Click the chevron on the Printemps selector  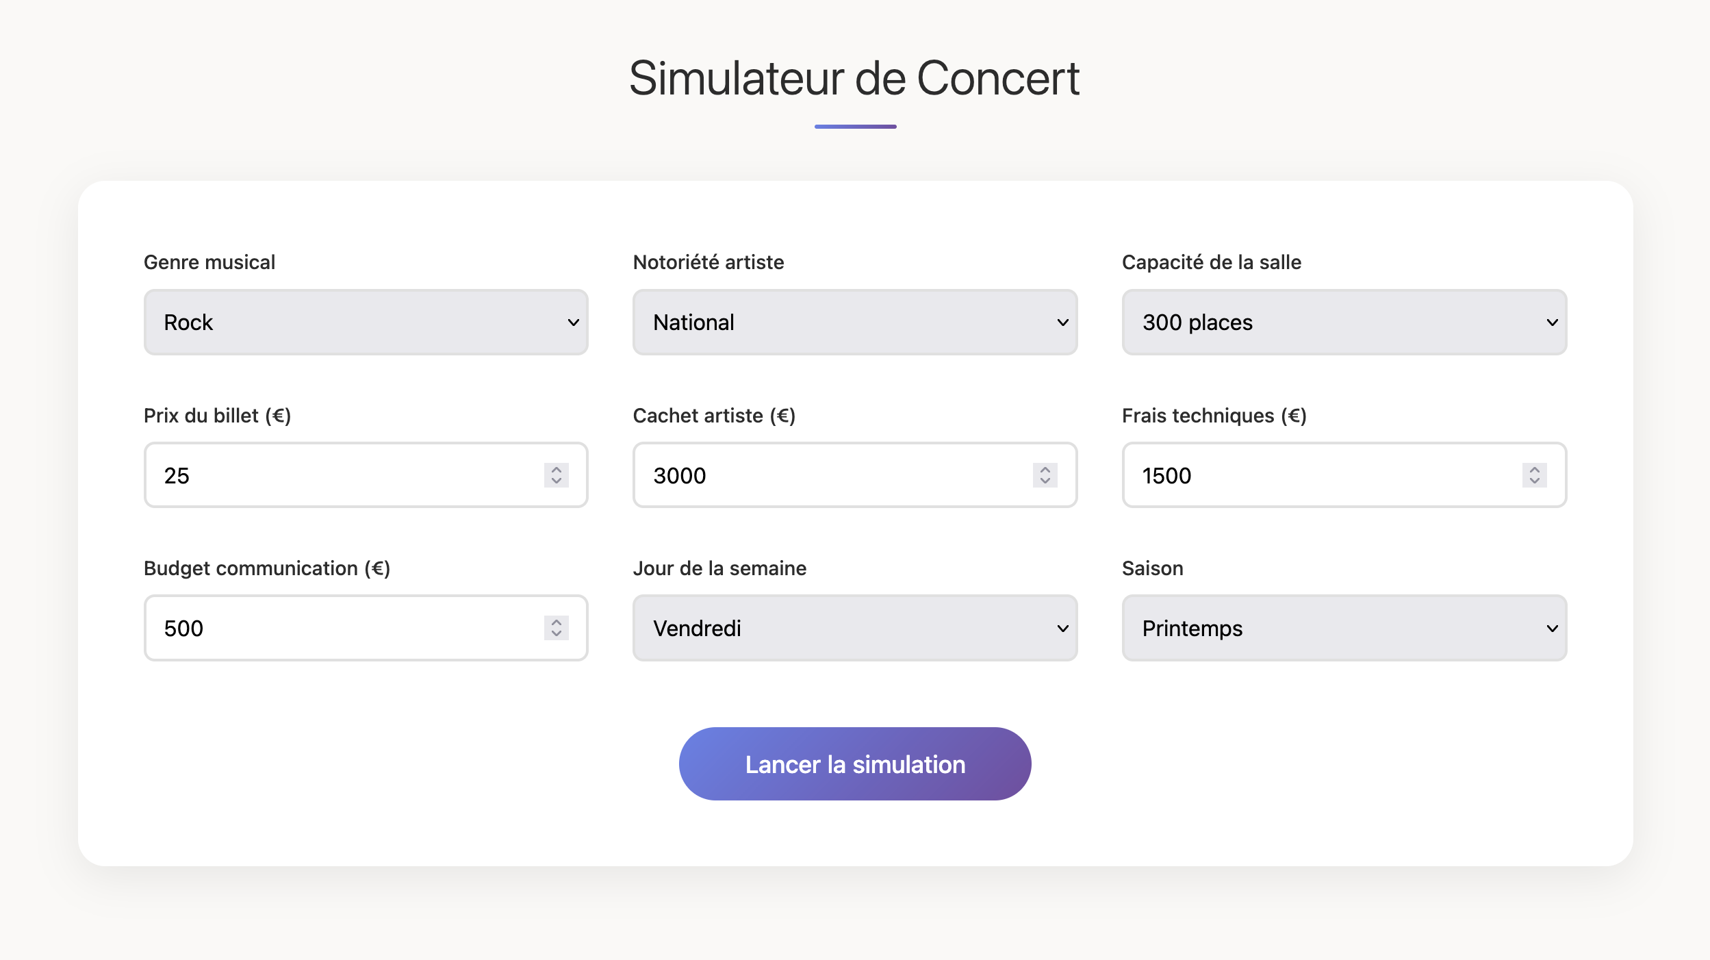pyautogui.click(x=1550, y=628)
